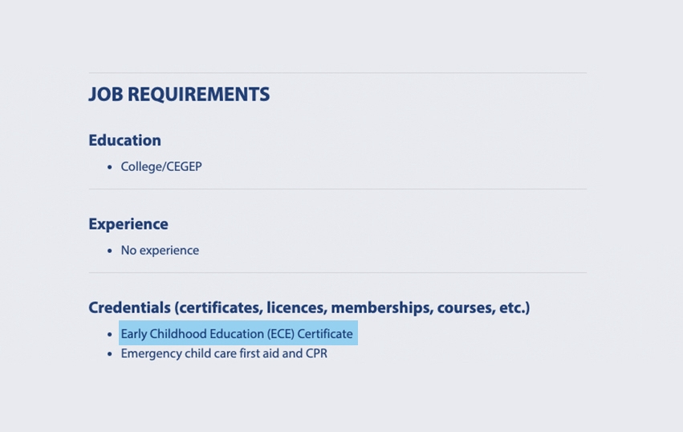Click the Credentials section heading
Viewport: 683px width, 432px height.
[x=309, y=308]
